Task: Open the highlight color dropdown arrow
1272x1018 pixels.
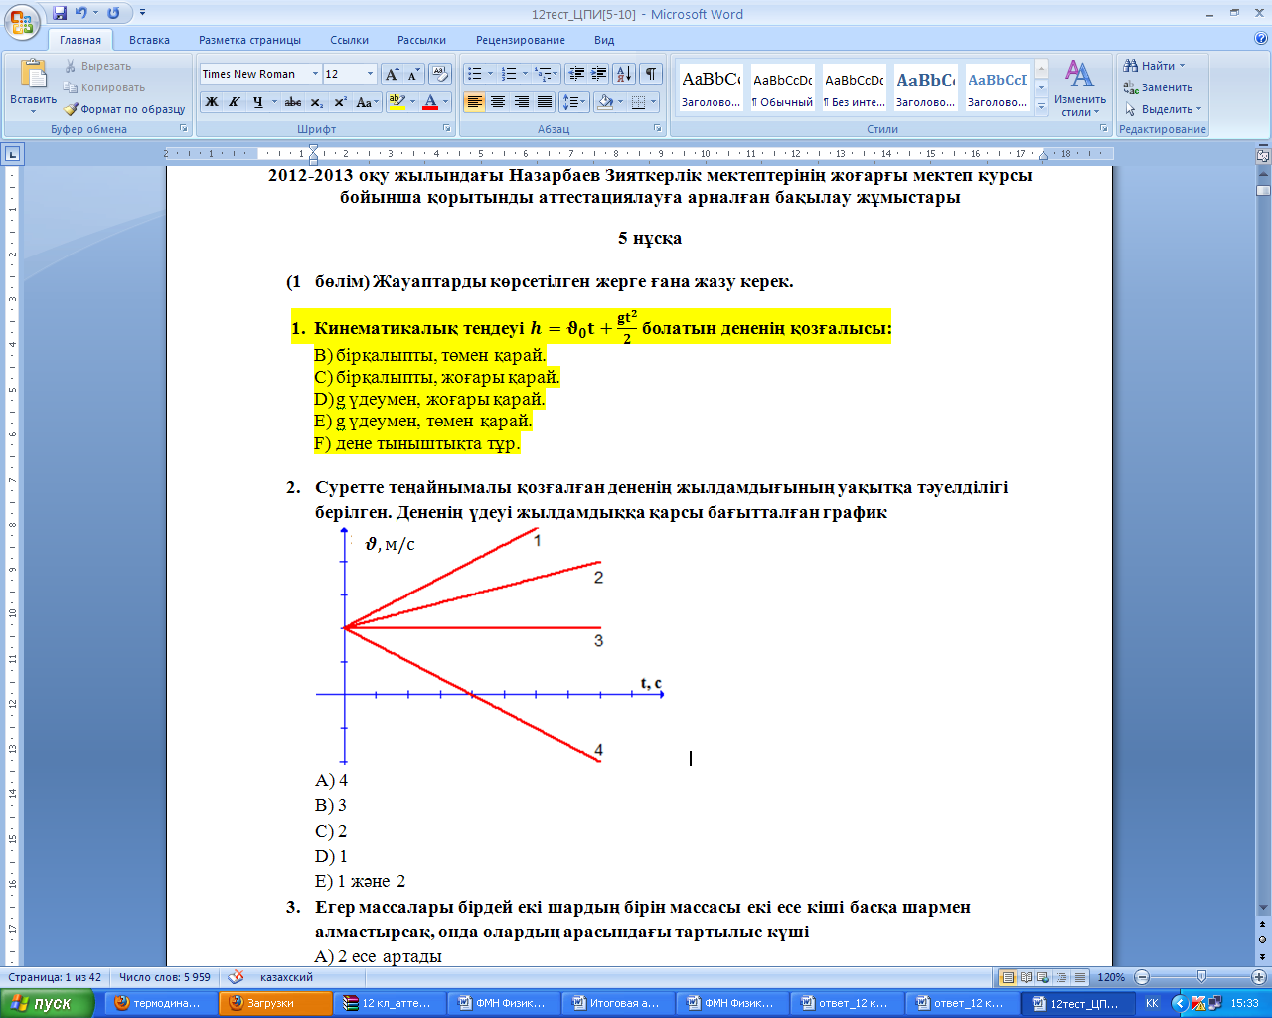Action: pos(412,102)
